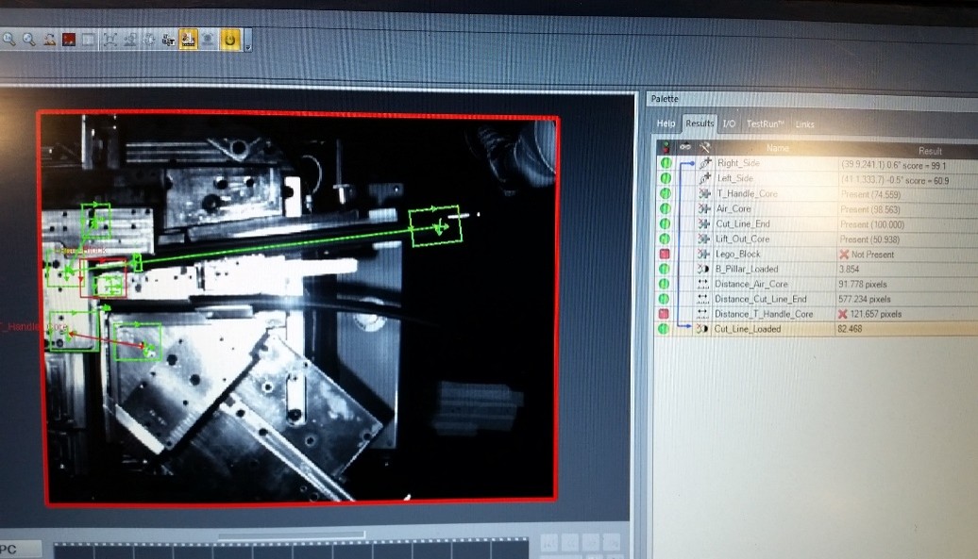
Task: Click the highlighted filmstrip toolbar icon
Action: (188, 40)
